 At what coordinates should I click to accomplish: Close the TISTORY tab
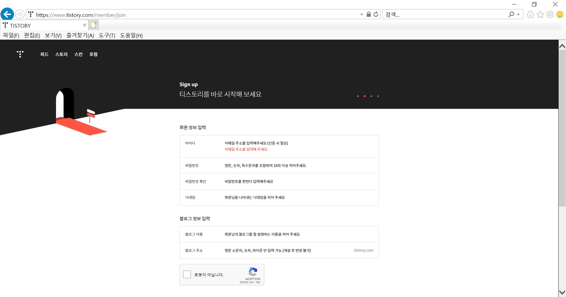[85, 25]
